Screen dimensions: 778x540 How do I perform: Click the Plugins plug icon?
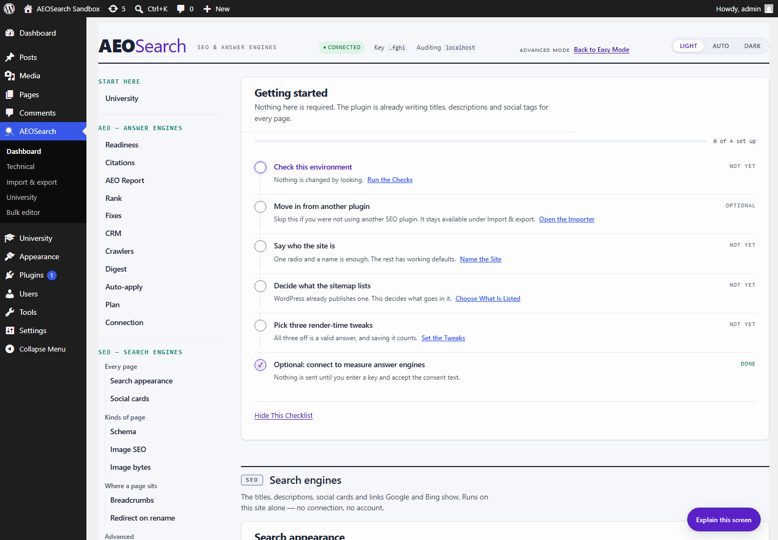(10, 275)
